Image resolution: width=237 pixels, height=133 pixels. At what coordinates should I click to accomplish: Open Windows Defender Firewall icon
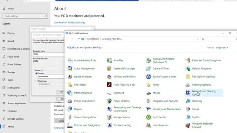pos(188,125)
